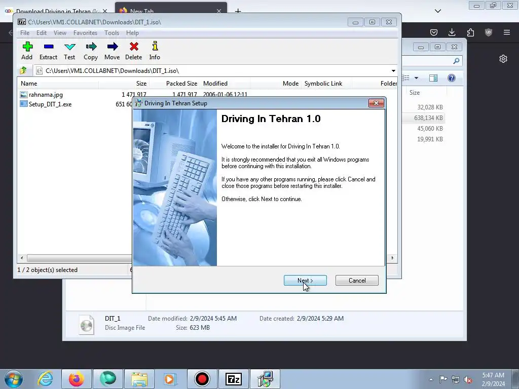Click the Add toolbar icon in 7-Zip
Viewport: 519px width, 389px height.
coord(27,51)
